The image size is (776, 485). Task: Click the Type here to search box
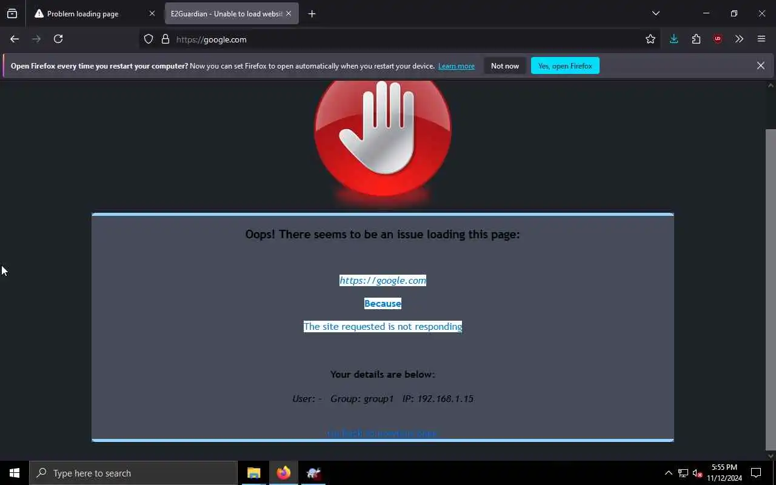click(133, 473)
